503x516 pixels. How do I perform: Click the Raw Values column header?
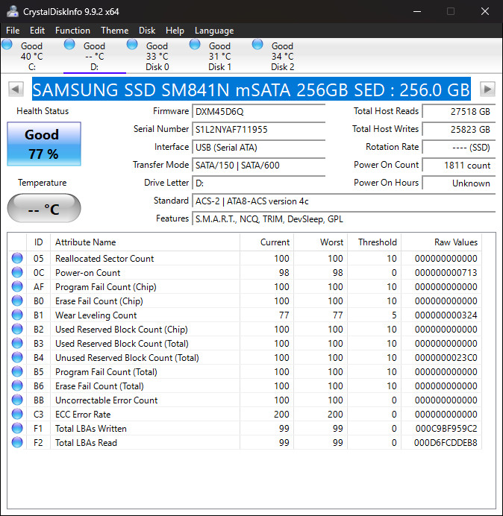point(441,242)
